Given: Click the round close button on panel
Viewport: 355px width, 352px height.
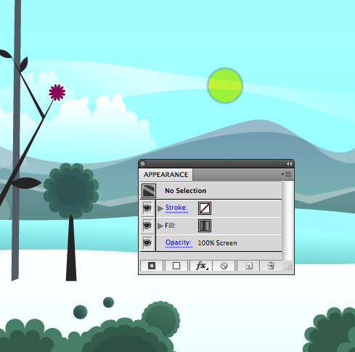Looking at the screenshot, I should click(143, 164).
